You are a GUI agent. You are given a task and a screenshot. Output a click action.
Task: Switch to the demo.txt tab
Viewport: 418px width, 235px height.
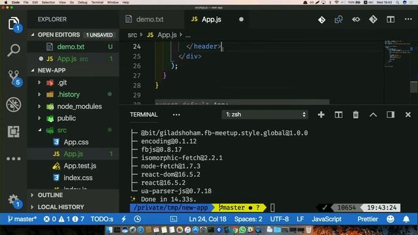click(x=152, y=20)
